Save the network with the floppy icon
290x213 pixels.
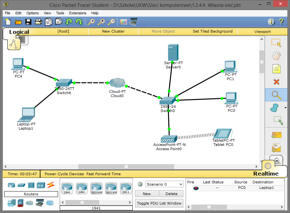pyautogui.click(x=28, y=22)
